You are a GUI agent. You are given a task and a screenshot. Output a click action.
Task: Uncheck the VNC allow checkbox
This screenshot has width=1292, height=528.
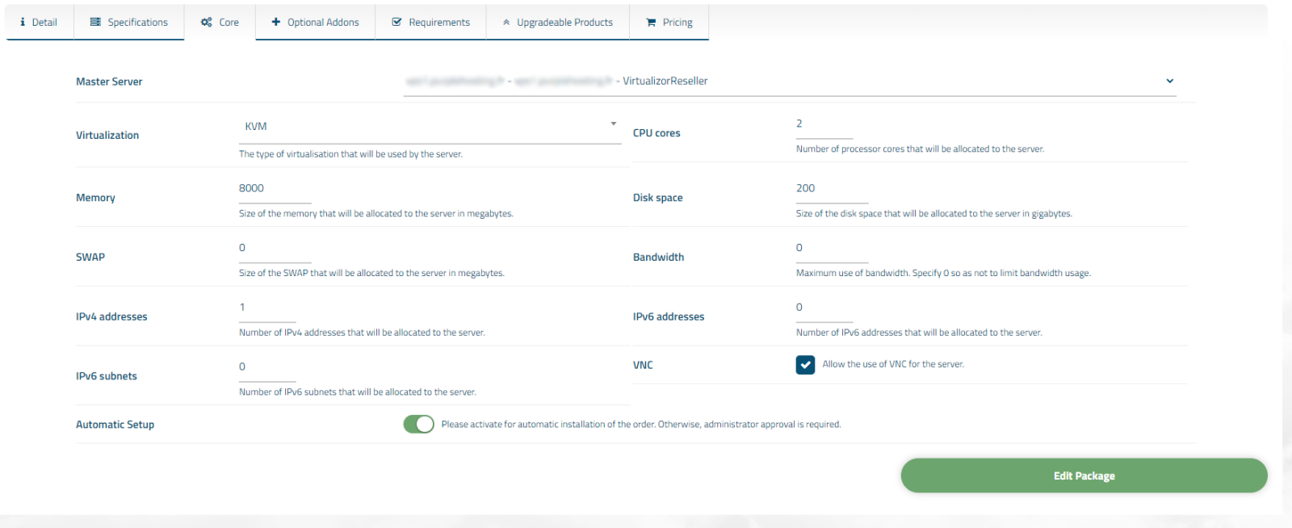click(x=805, y=365)
